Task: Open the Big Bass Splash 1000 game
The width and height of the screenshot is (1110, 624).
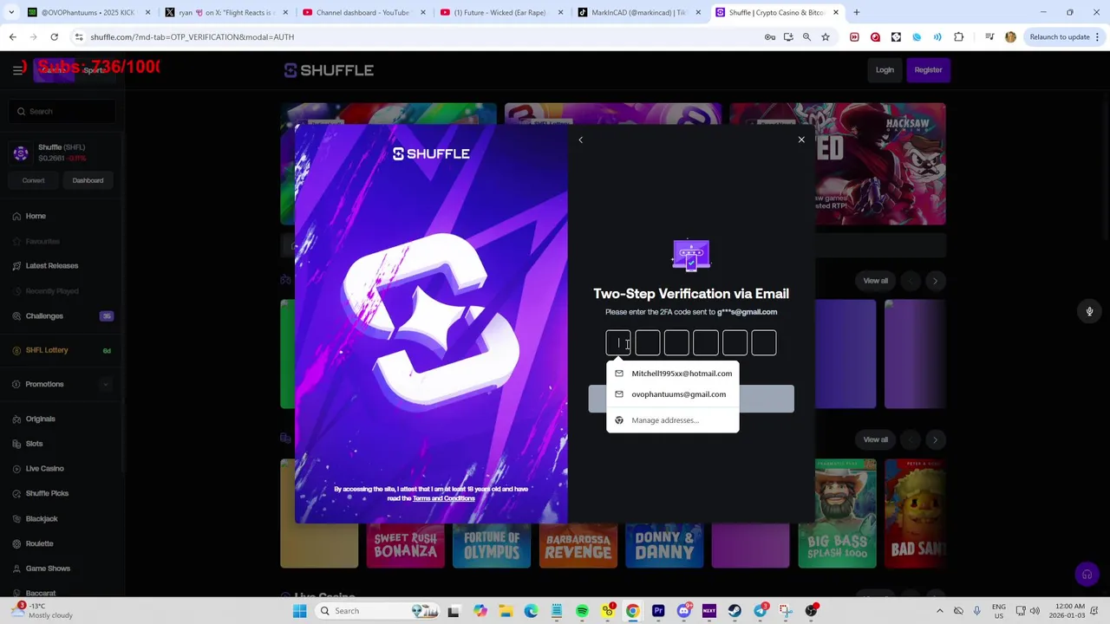Action: tap(837, 513)
